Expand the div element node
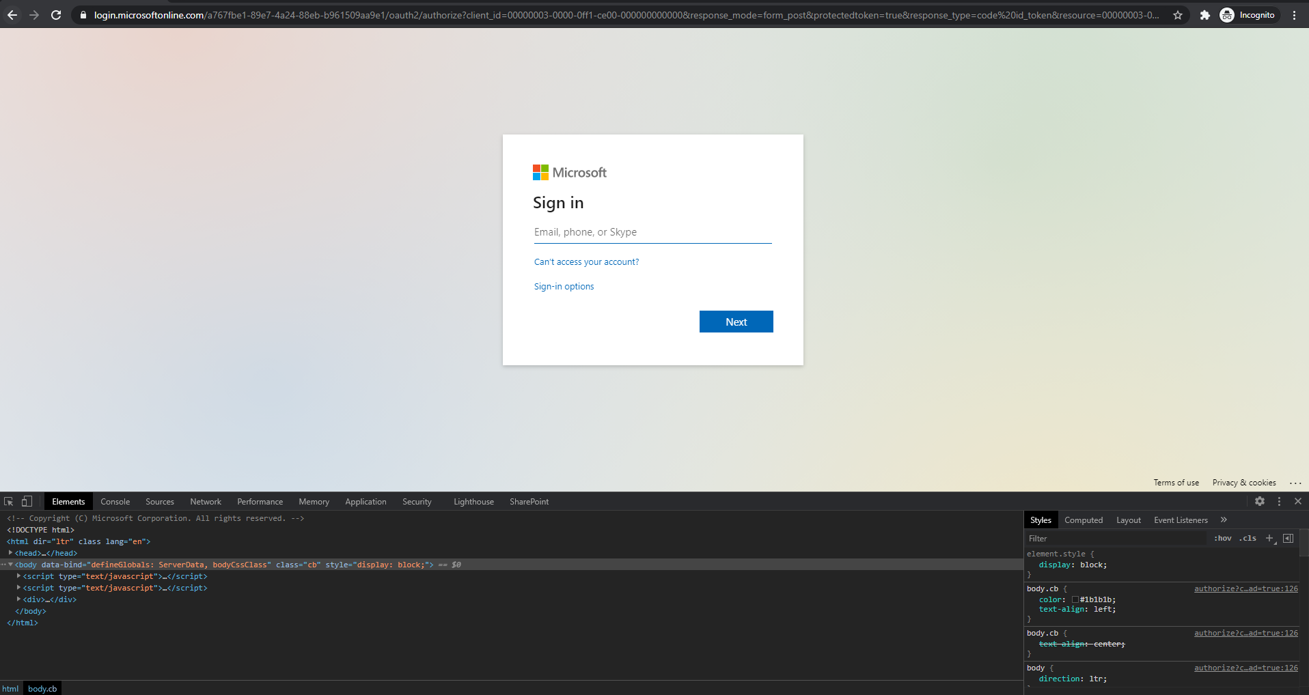 [x=18, y=599]
